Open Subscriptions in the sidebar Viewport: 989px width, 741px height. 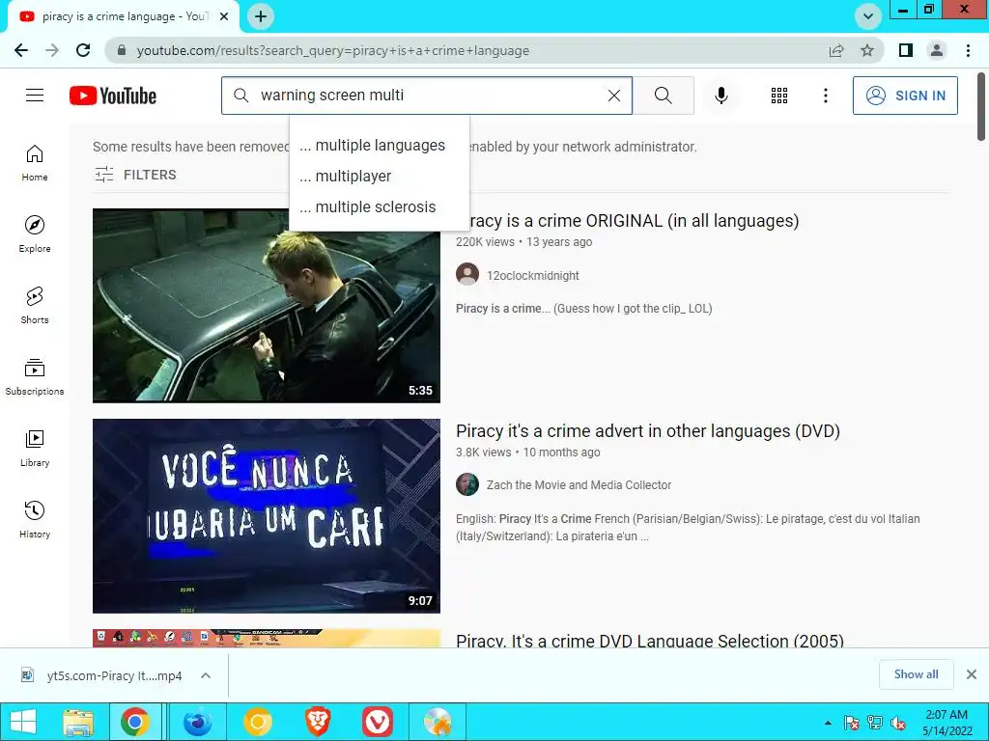coord(35,377)
